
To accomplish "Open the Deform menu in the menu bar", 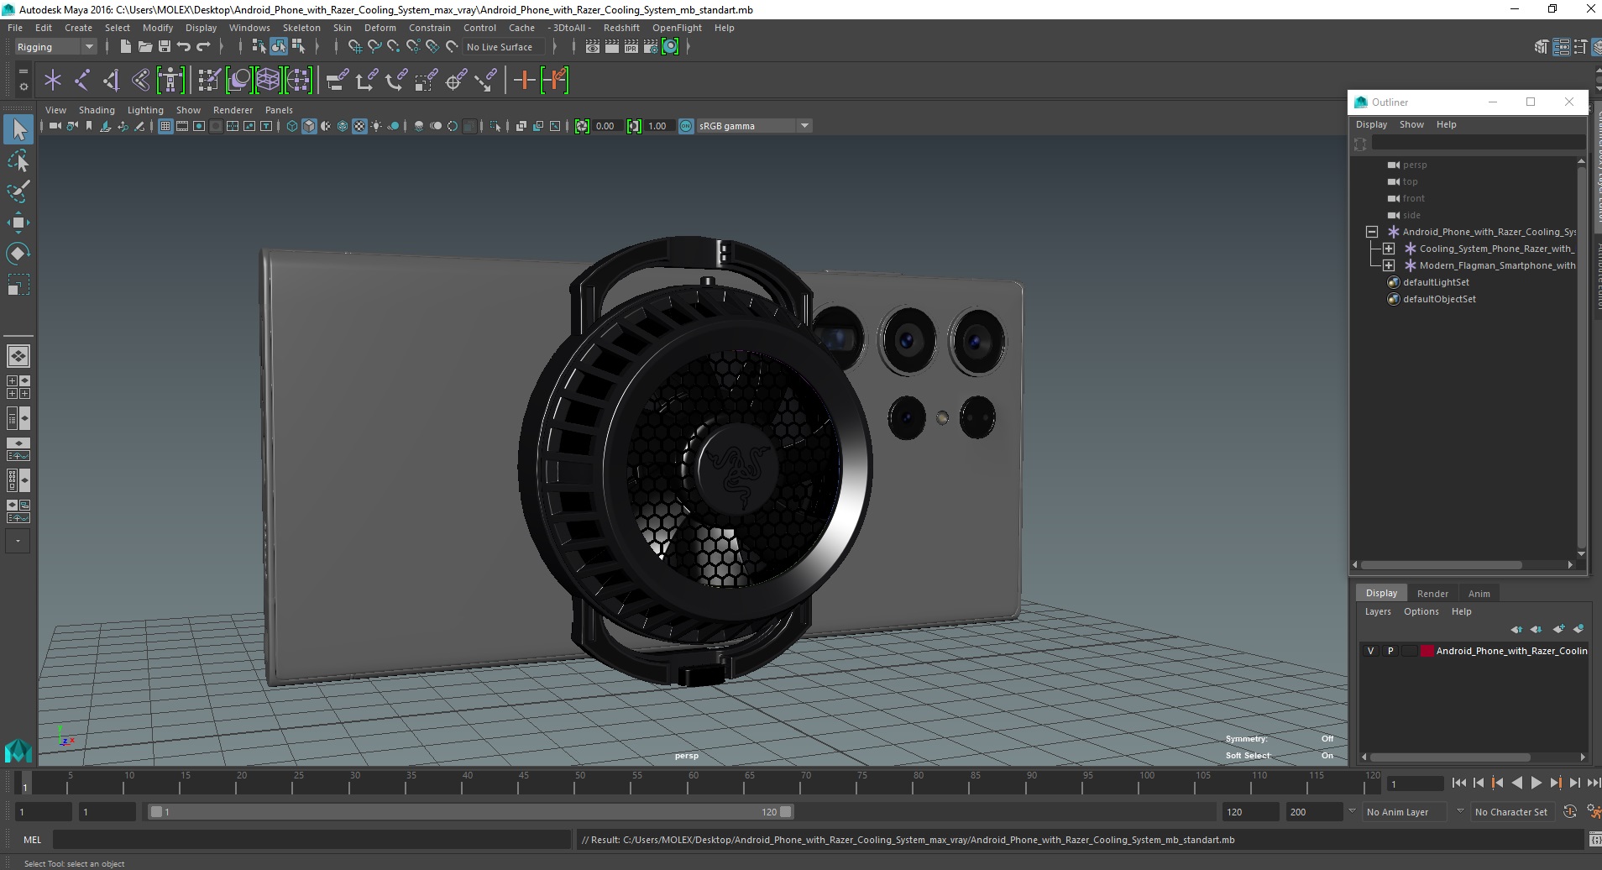I will pos(380,28).
